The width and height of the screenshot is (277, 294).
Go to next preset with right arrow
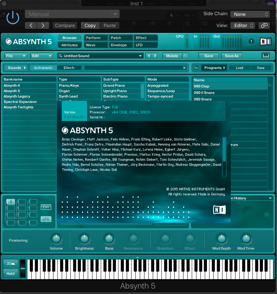click(43, 26)
